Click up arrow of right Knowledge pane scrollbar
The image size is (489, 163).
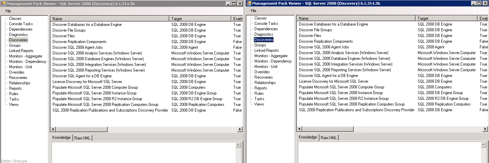tap(483, 145)
